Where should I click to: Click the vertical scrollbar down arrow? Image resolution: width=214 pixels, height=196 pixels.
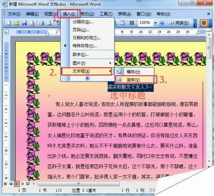coord(209,161)
